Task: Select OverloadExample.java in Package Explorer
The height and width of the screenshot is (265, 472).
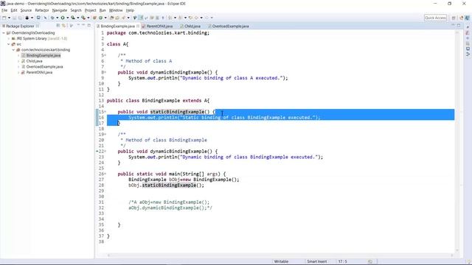Action: click(x=44, y=67)
